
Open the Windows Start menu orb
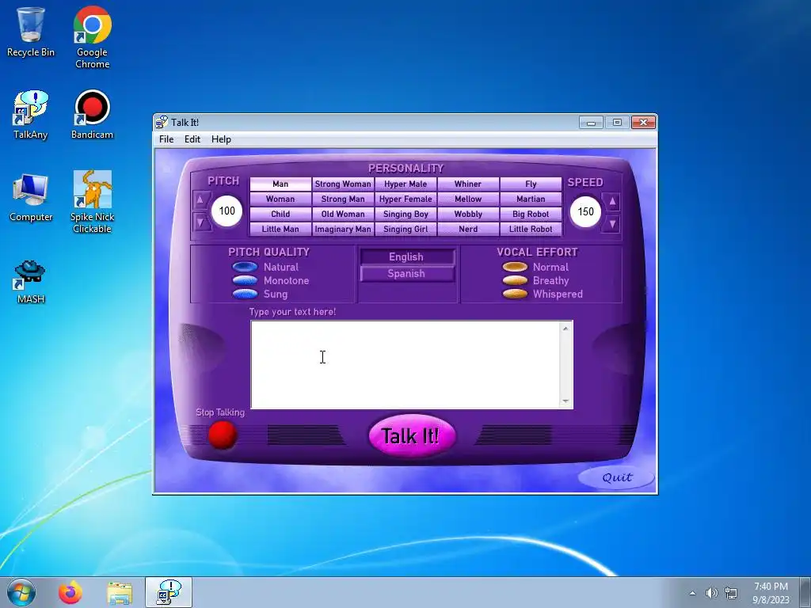tap(21, 592)
